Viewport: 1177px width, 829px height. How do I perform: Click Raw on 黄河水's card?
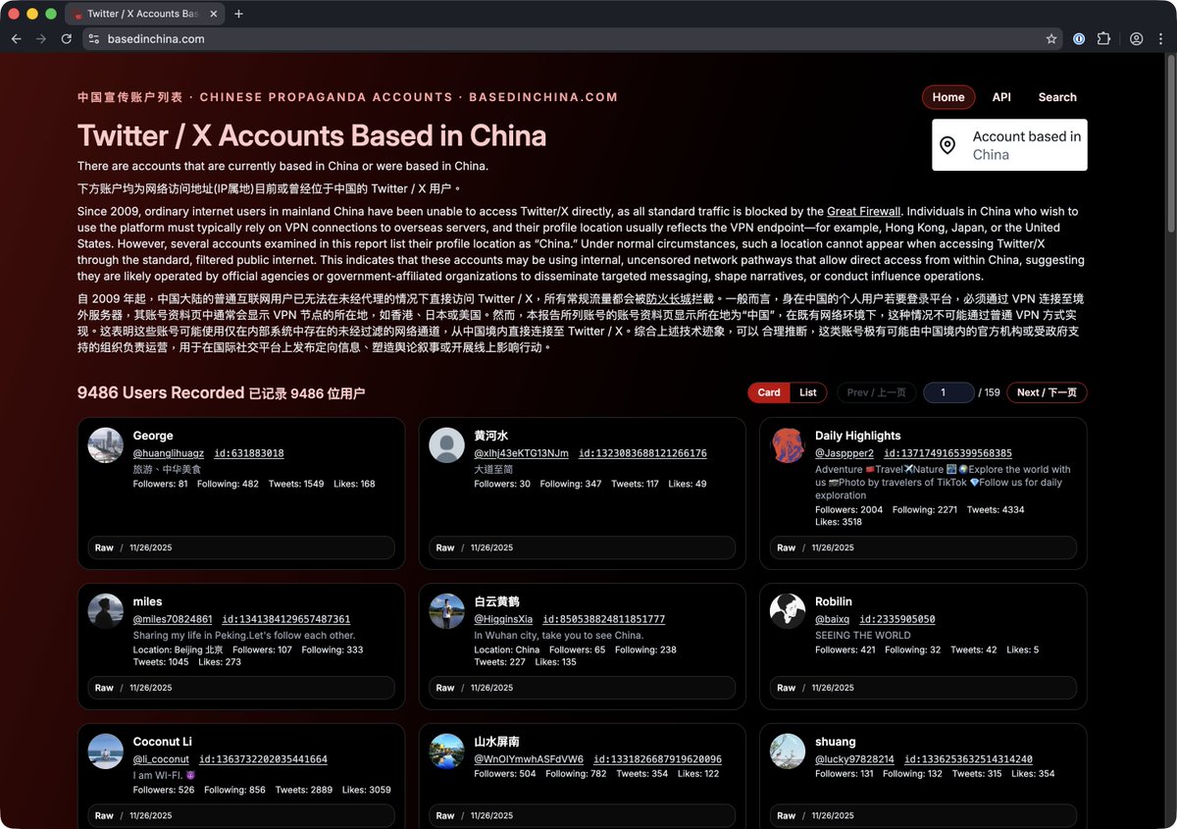tap(445, 547)
